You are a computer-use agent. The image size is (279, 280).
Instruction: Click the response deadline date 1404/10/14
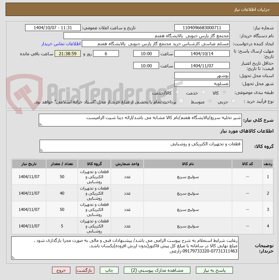pyautogui.click(x=202, y=53)
